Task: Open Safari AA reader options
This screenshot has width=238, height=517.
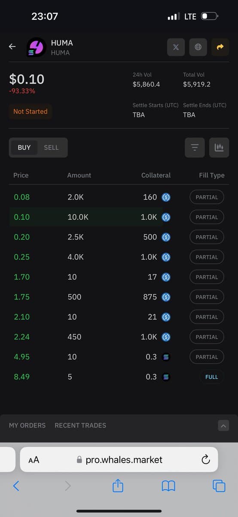Action: (x=34, y=460)
